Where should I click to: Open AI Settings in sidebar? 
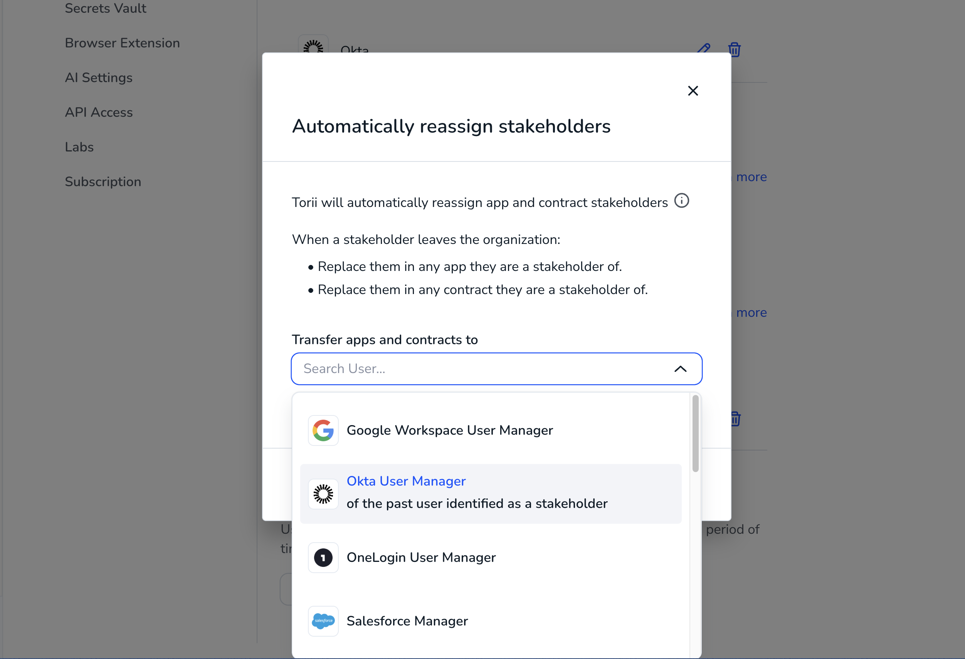tap(99, 77)
